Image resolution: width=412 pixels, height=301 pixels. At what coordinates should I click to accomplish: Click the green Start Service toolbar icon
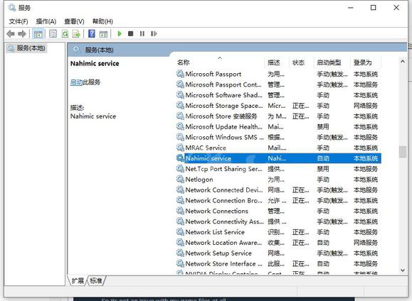pos(120,33)
